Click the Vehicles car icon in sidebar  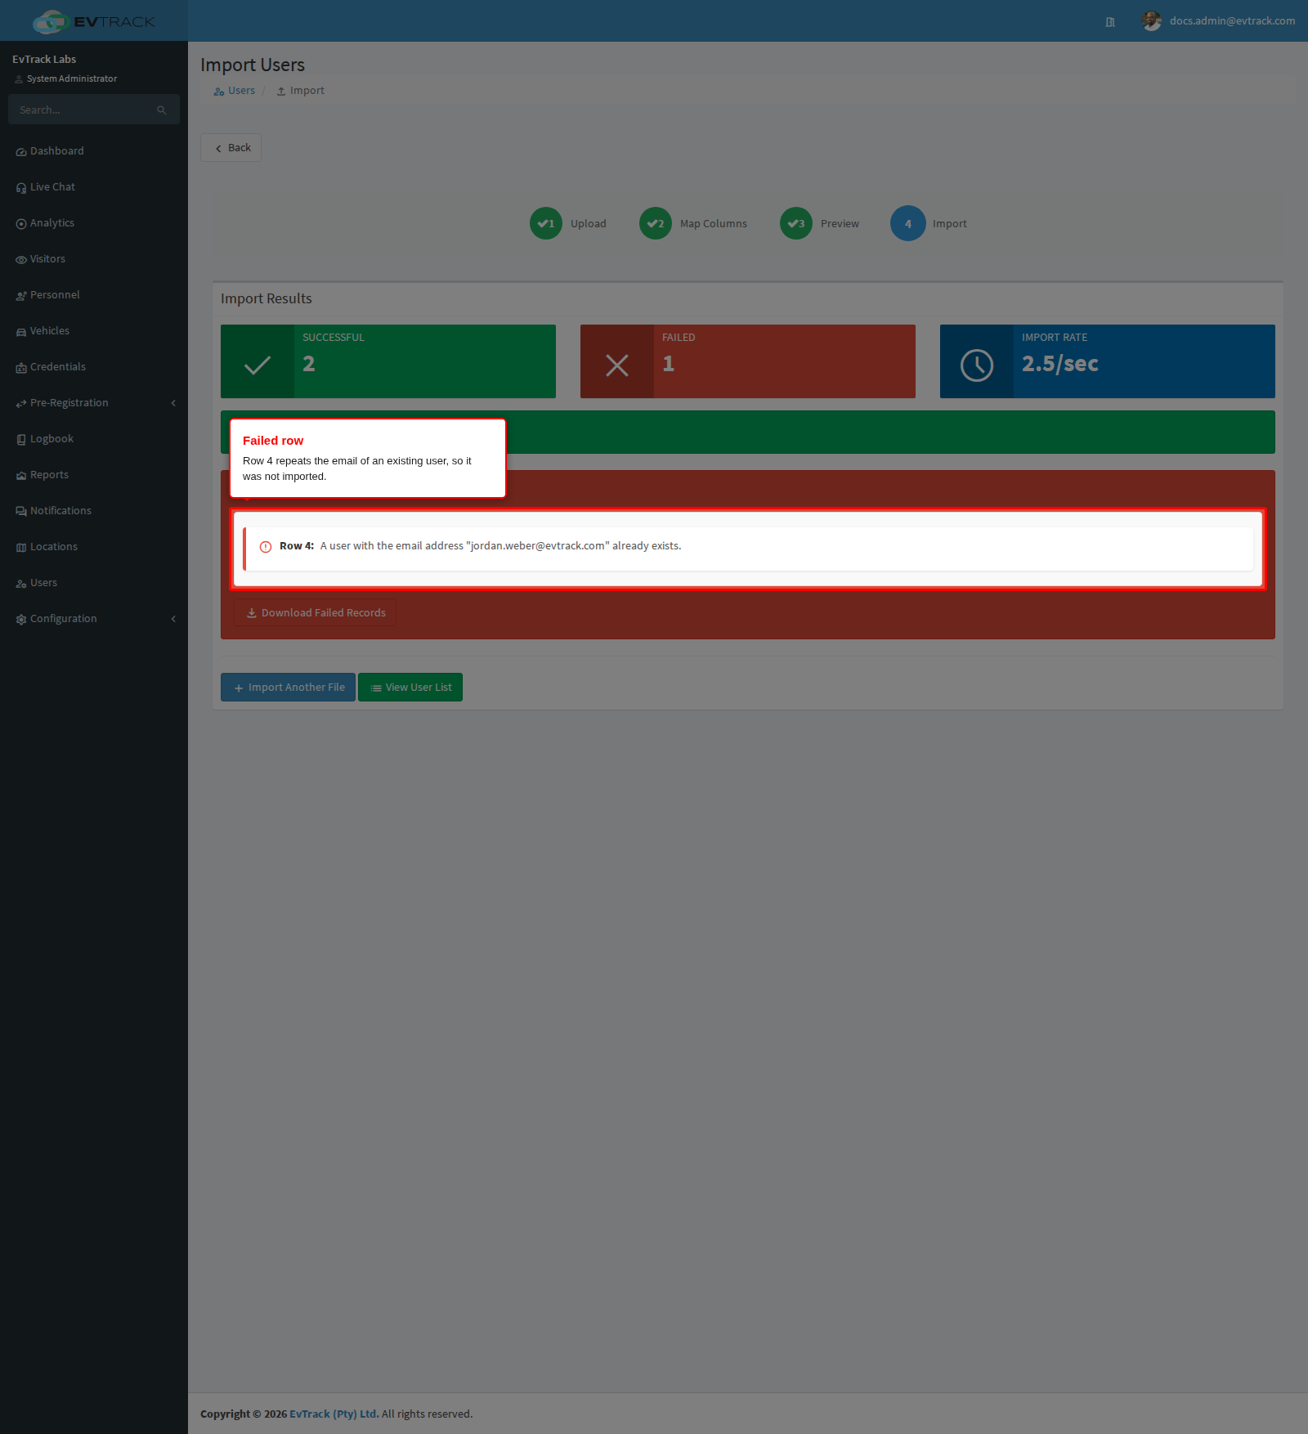pos(21,332)
